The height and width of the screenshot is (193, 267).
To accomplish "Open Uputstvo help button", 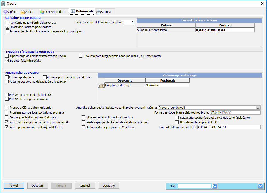I will [x=109, y=186].
